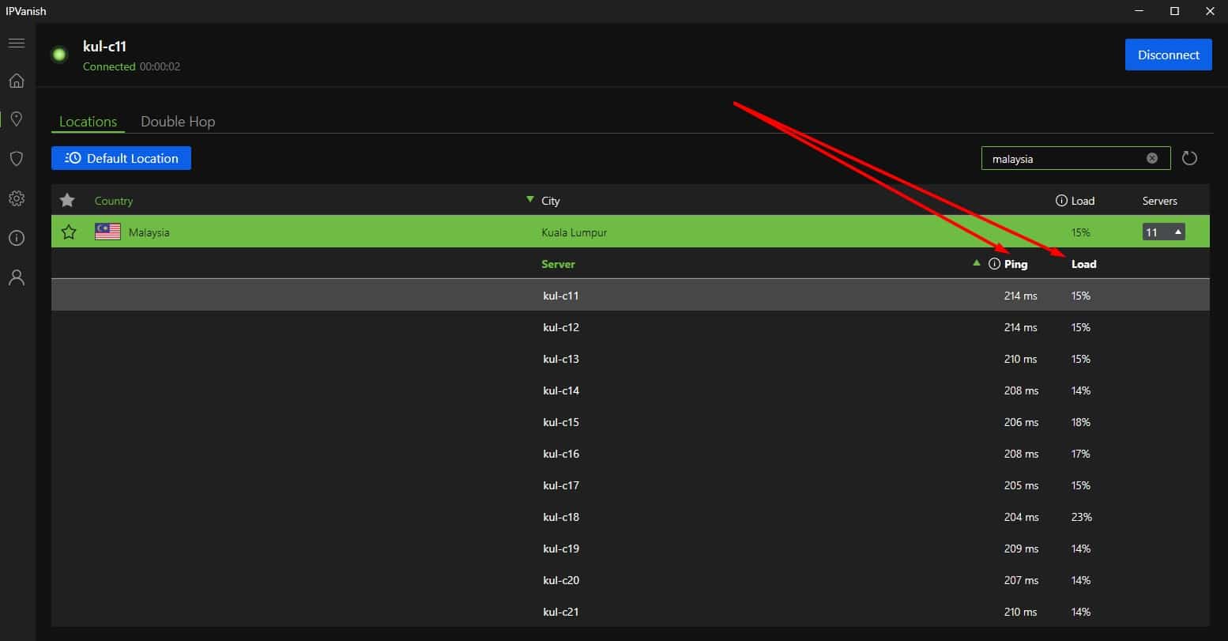Select server kul-c20
1228x641 pixels.
[631, 579]
